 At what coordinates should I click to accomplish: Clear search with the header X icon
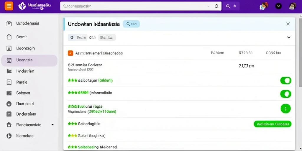point(234,6)
